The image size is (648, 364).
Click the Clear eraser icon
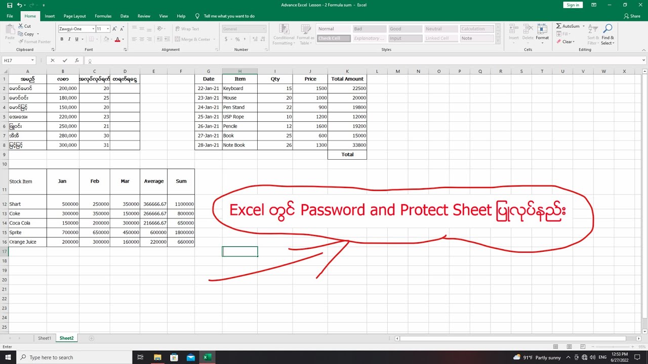[x=559, y=41]
